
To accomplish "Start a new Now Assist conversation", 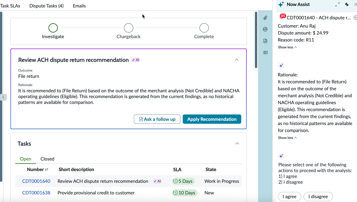I will 355,18.
